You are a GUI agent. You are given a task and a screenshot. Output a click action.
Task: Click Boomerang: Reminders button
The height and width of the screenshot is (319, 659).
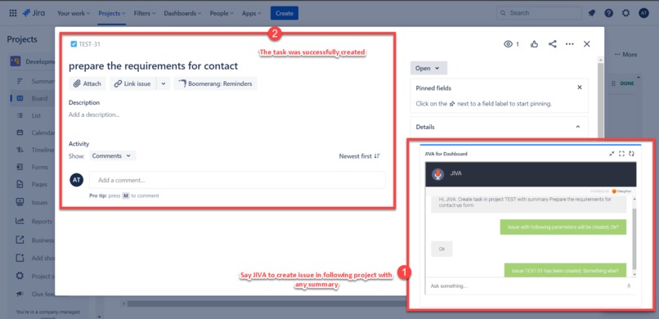click(215, 83)
